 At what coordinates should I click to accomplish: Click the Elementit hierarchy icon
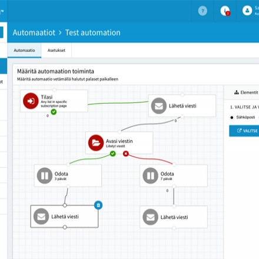click(x=237, y=92)
